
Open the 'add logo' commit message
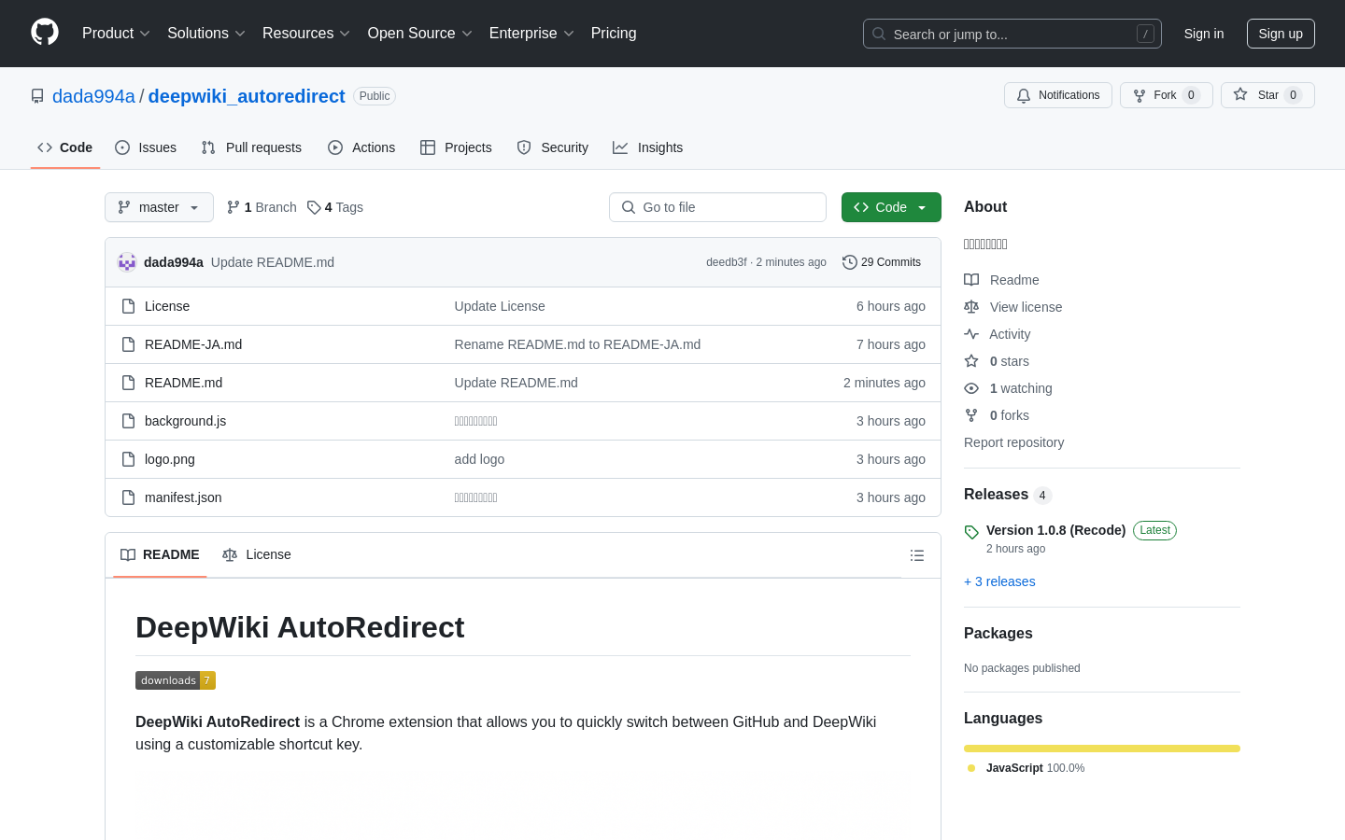(479, 459)
